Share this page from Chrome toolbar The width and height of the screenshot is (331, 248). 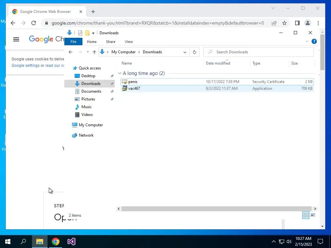pyautogui.click(x=274, y=23)
